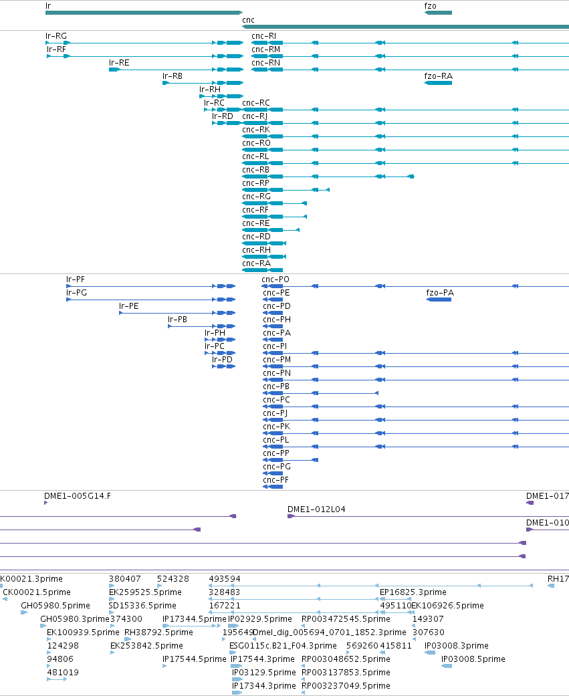
Task: Select the DME1-005G14.F feature
Action: tap(45, 503)
